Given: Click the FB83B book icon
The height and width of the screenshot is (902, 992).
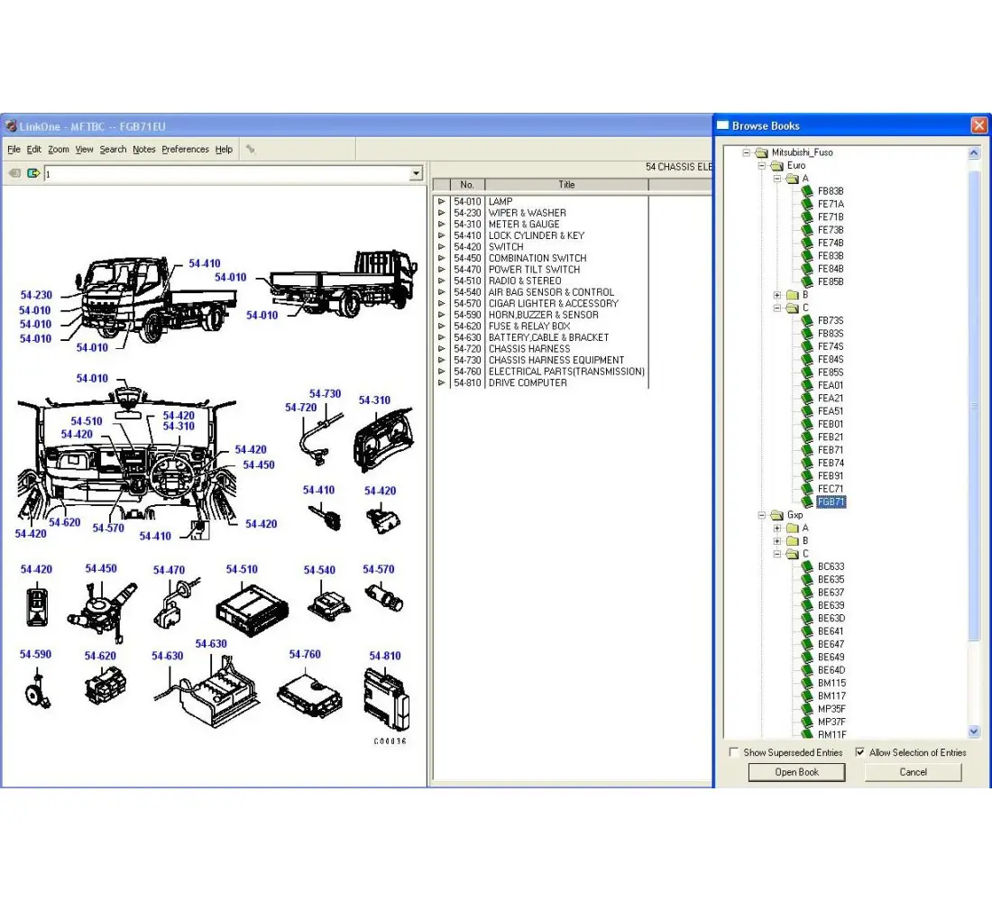Looking at the screenshot, I should pos(807,190).
